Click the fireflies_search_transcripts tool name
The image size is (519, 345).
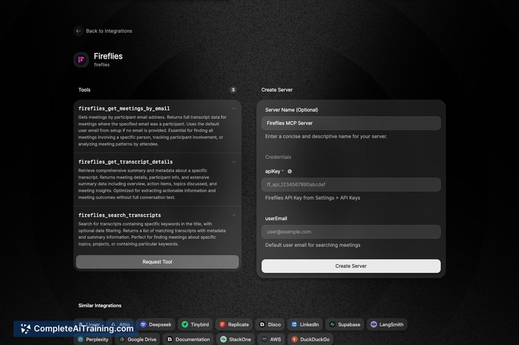pos(120,215)
